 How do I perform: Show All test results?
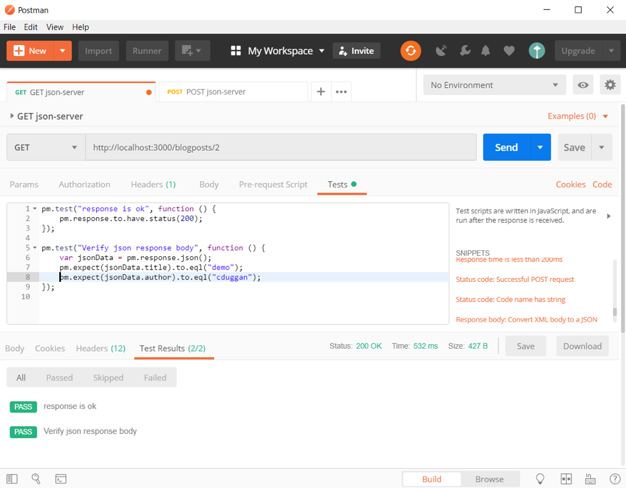tap(21, 378)
